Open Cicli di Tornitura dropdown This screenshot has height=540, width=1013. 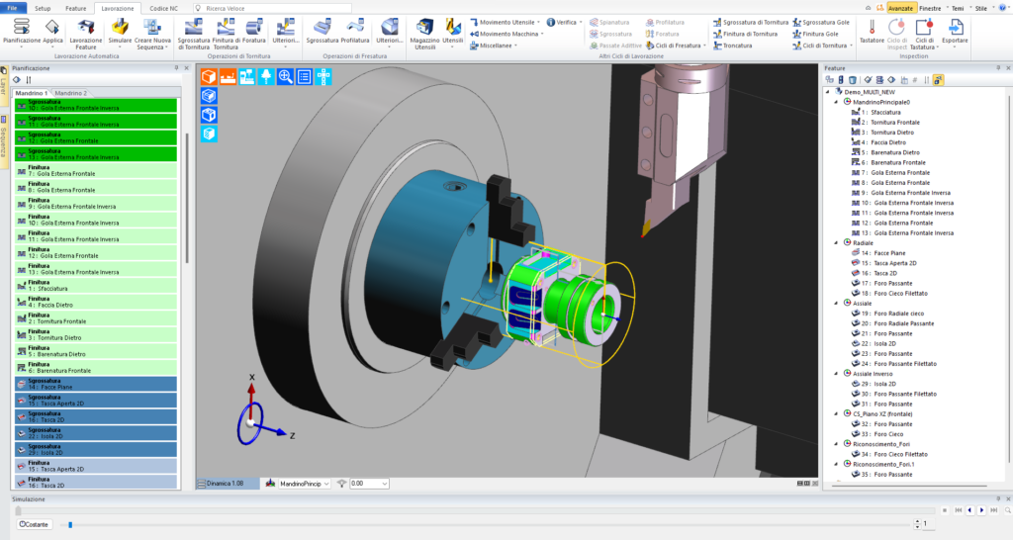tap(822, 45)
